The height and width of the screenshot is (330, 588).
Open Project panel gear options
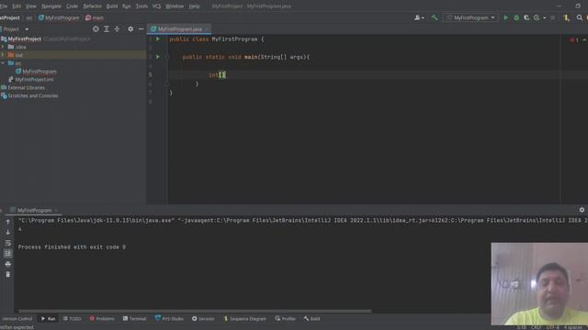(x=130, y=28)
